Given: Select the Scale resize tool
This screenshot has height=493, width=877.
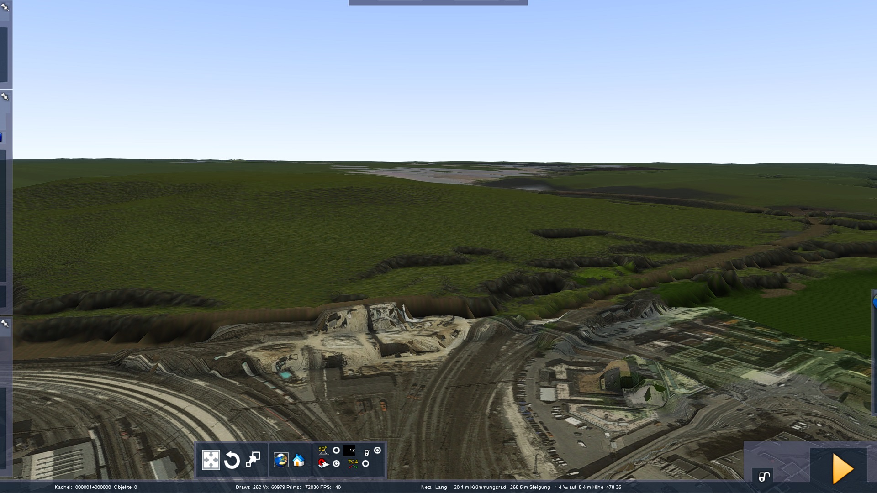Looking at the screenshot, I should (253, 460).
